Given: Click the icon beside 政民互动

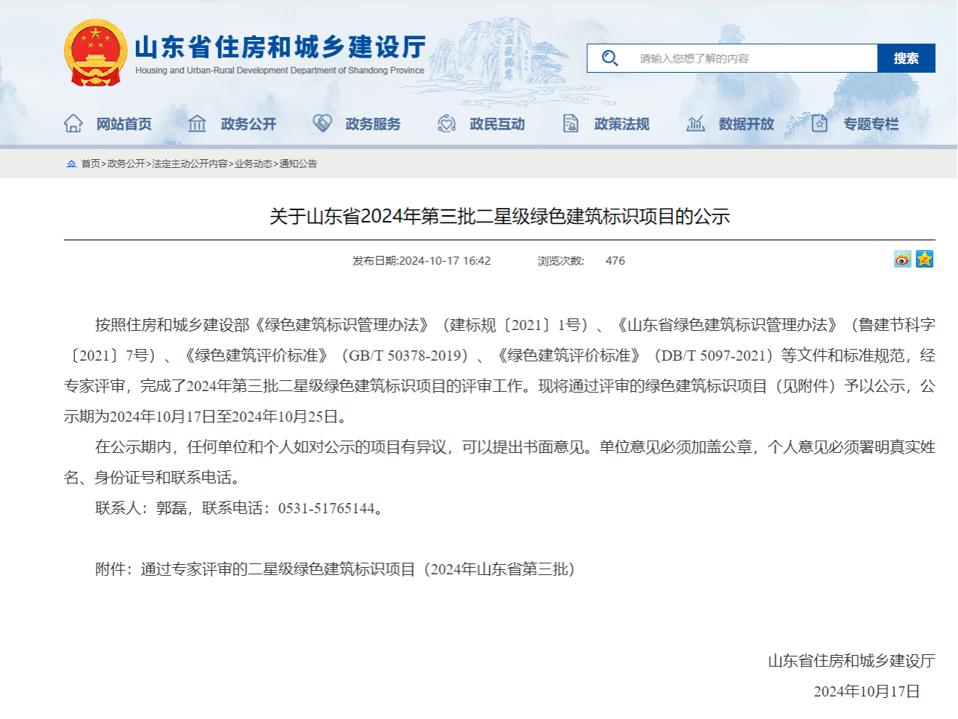Looking at the screenshot, I should pos(446,124).
